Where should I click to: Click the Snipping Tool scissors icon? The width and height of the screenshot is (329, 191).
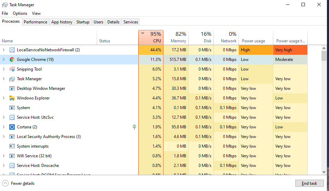[12, 69]
